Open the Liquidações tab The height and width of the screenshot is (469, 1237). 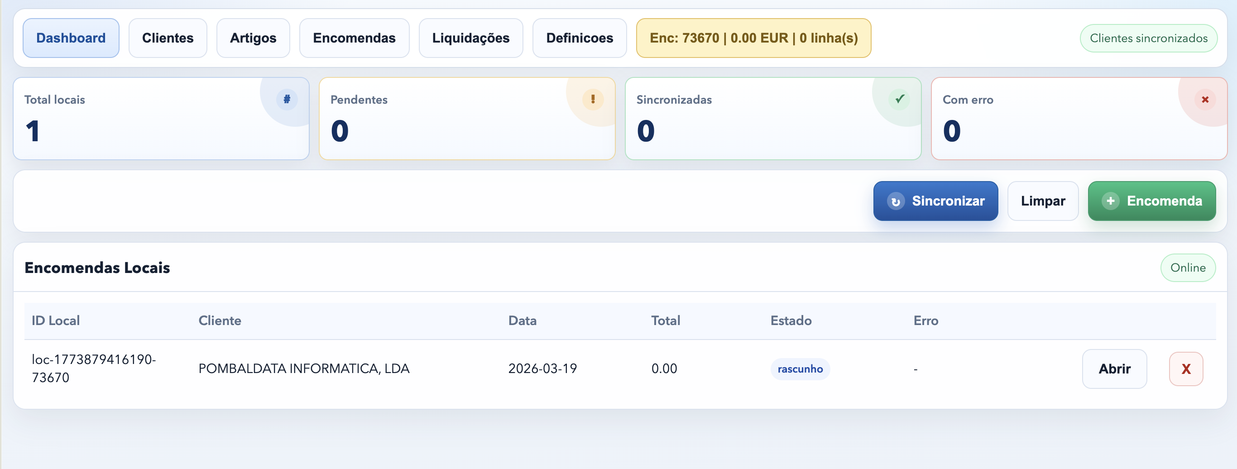471,38
